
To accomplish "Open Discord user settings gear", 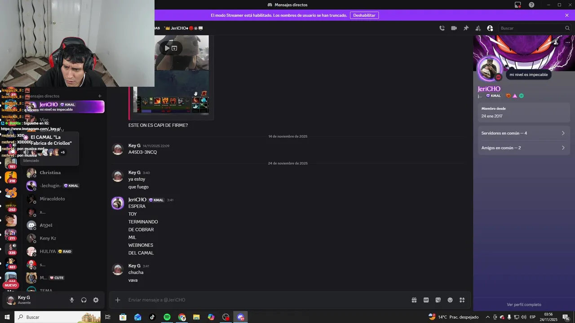I will pos(96,300).
